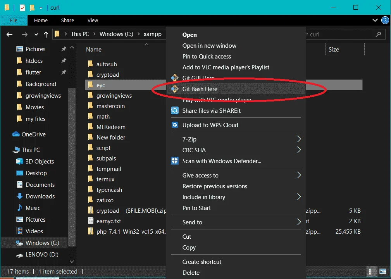Sort files by the Size column header
Viewport: 391px width, 279px height.
click(334, 49)
